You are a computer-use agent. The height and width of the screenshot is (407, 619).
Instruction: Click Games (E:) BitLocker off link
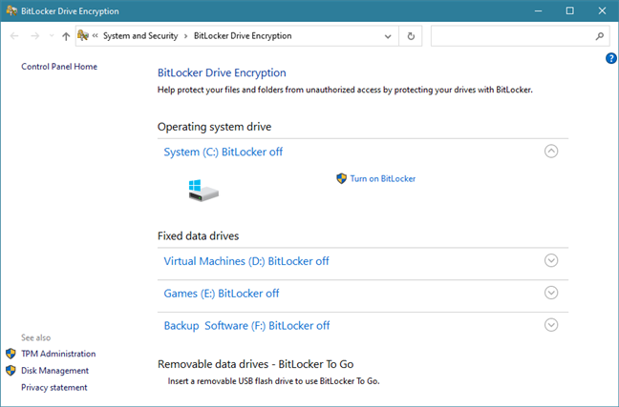[222, 294]
